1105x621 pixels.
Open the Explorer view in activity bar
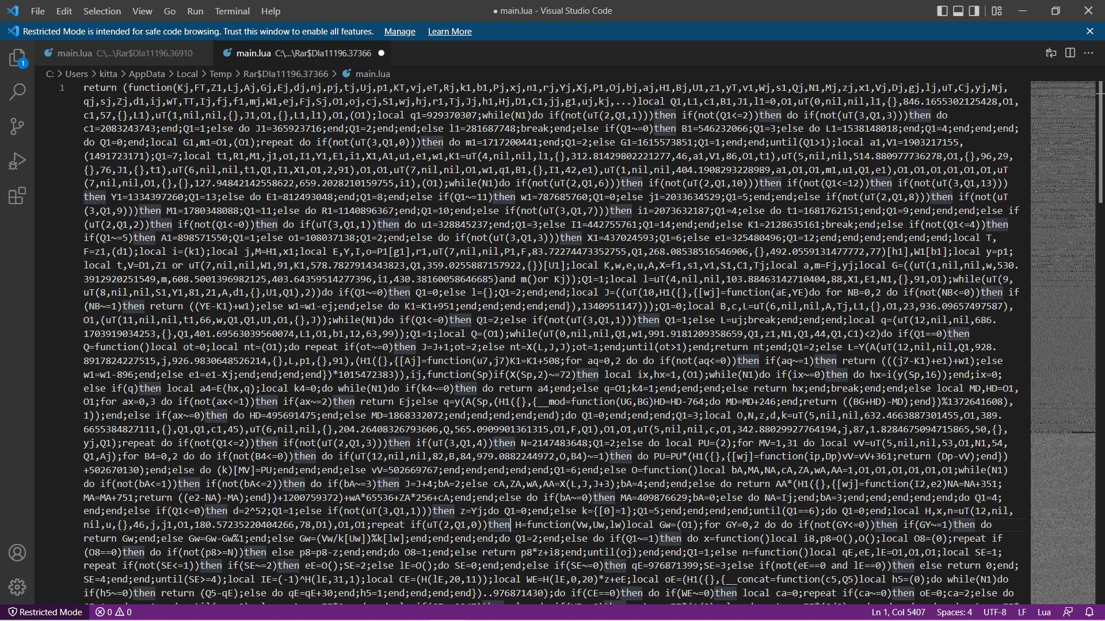point(17,57)
